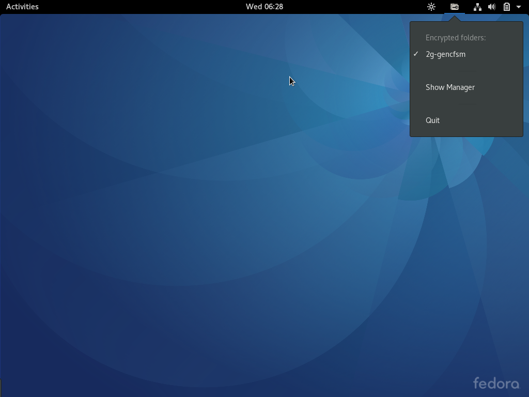Screen dimensions: 529x397
Task: Open the wired network status icon
Action: [477, 7]
